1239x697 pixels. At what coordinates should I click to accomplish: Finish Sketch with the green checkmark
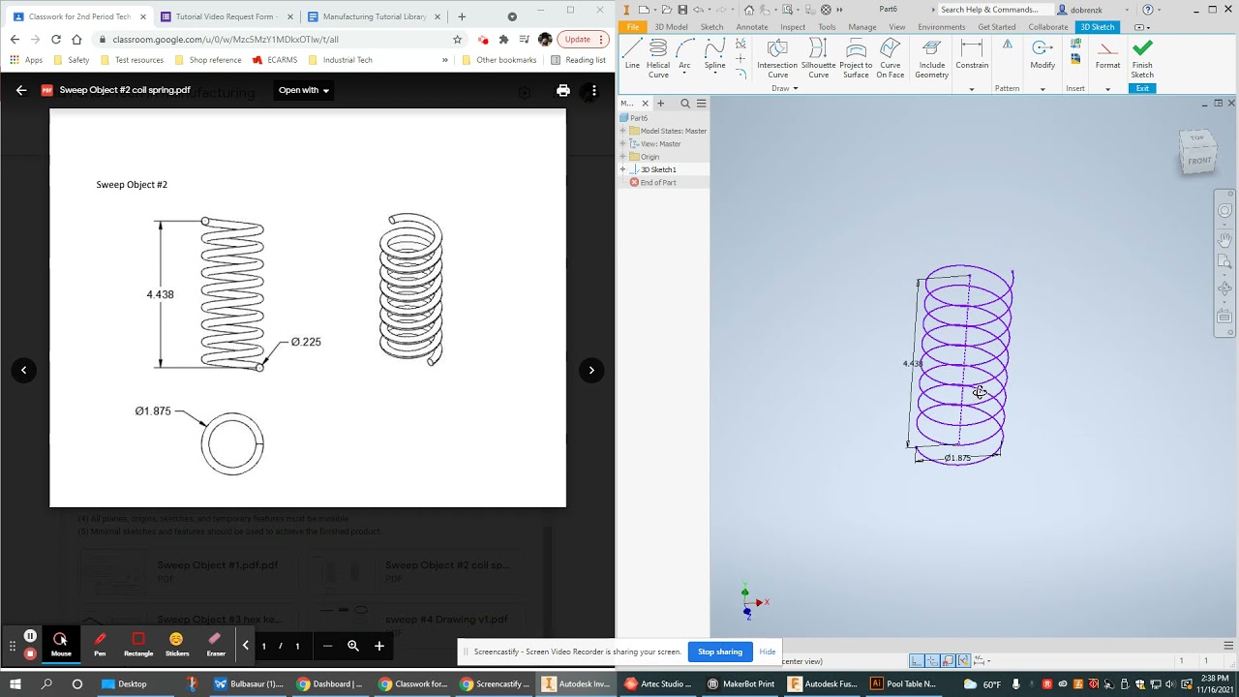1142,58
